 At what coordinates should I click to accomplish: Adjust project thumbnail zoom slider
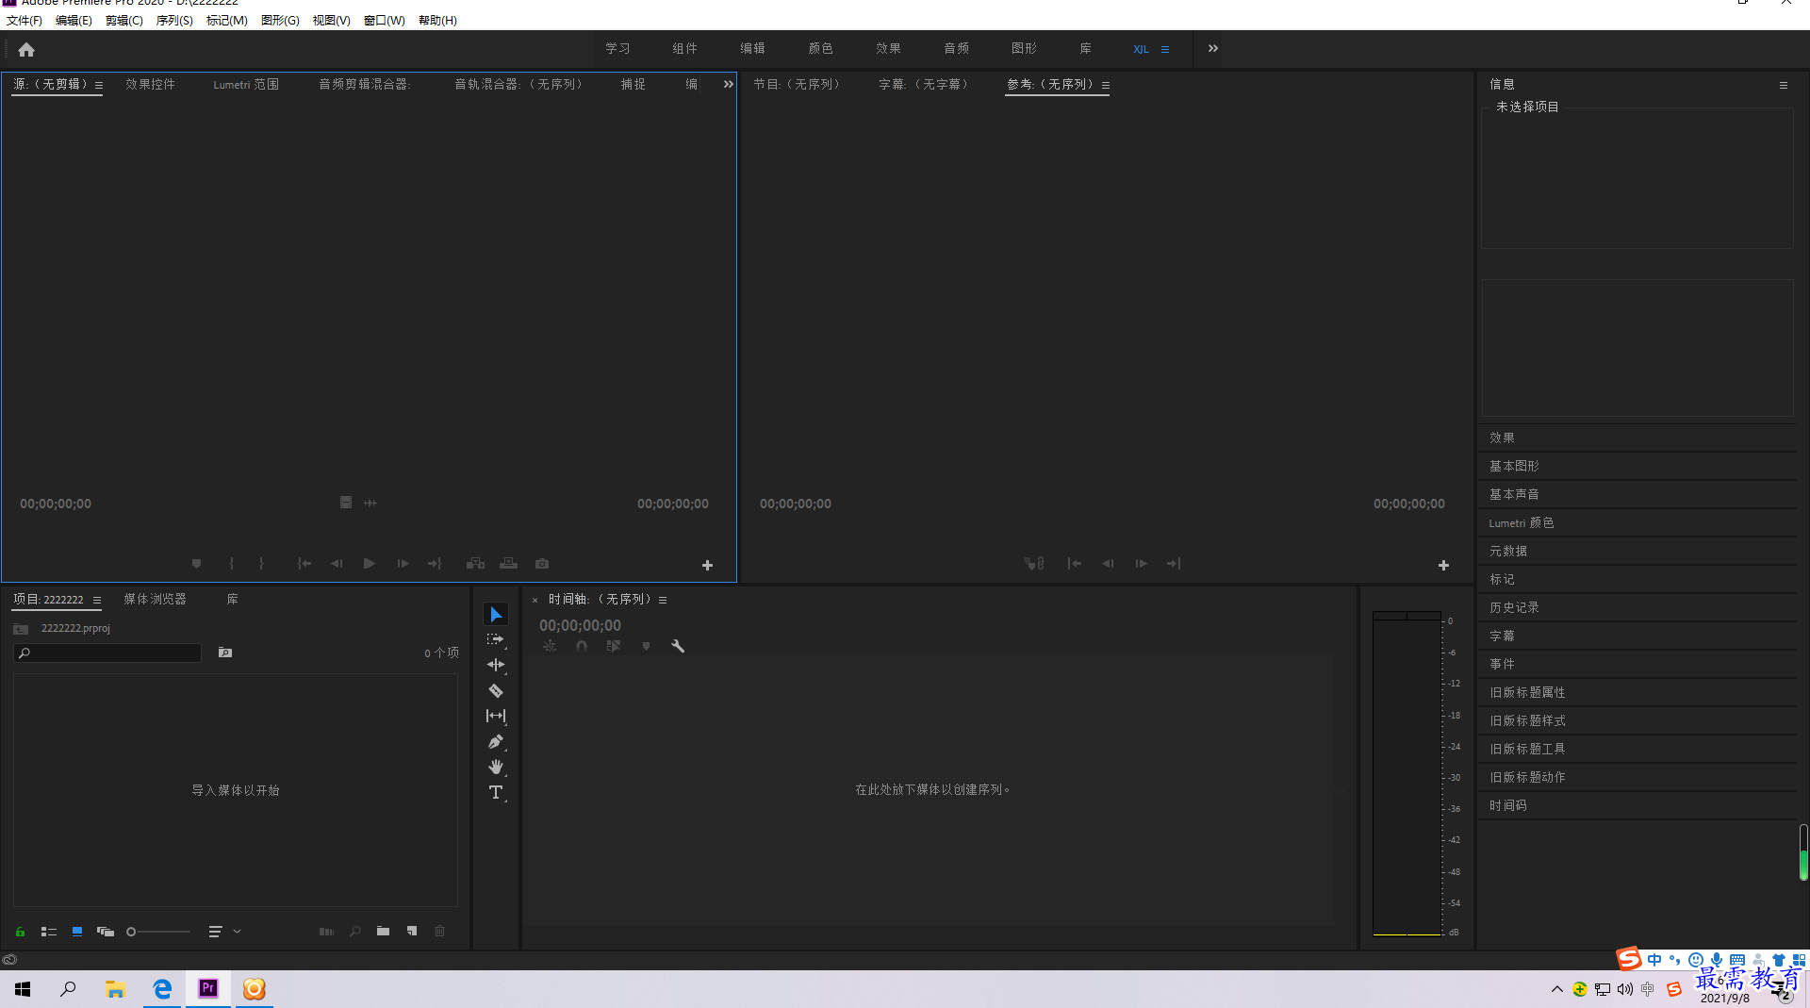click(159, 932)
